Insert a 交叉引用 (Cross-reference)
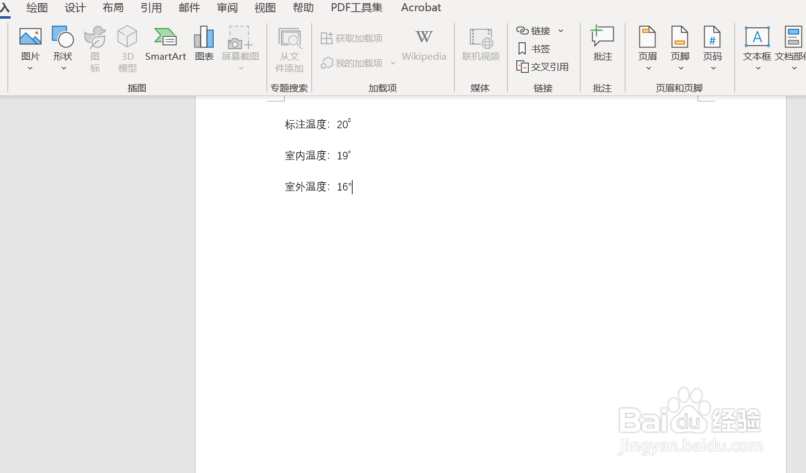806x473 pixels. [x=543, y=67]
